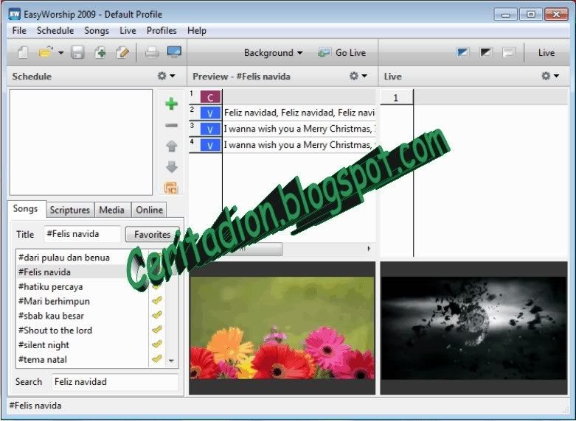Screen dimensions: 576x421
Task: Click the Title input field
Action: pos(83,234)
